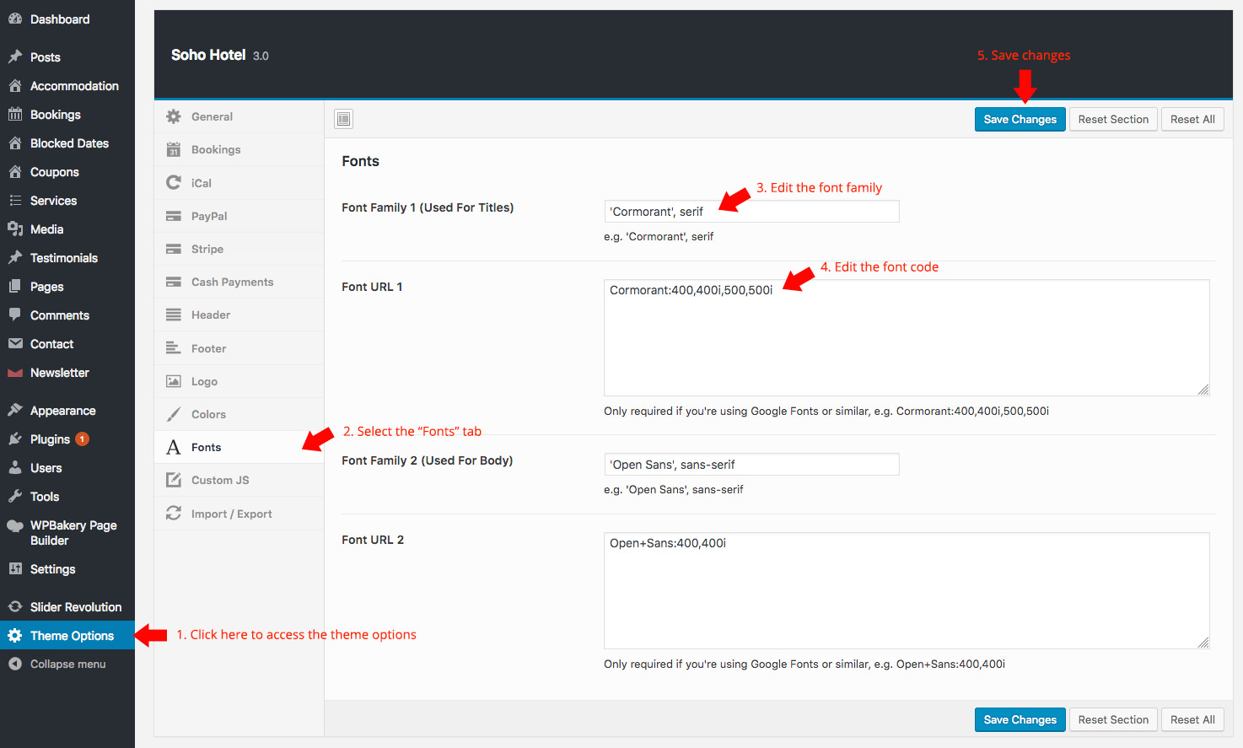Image resolution: width=1243 pixels, height=748 pixels.
Task: Collapse the WordPress admin menu
Action: [67, 665]
